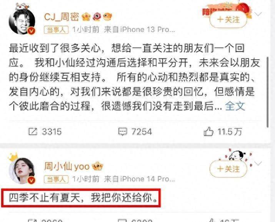Open the 周小仙yoo username link

[67, 166]
